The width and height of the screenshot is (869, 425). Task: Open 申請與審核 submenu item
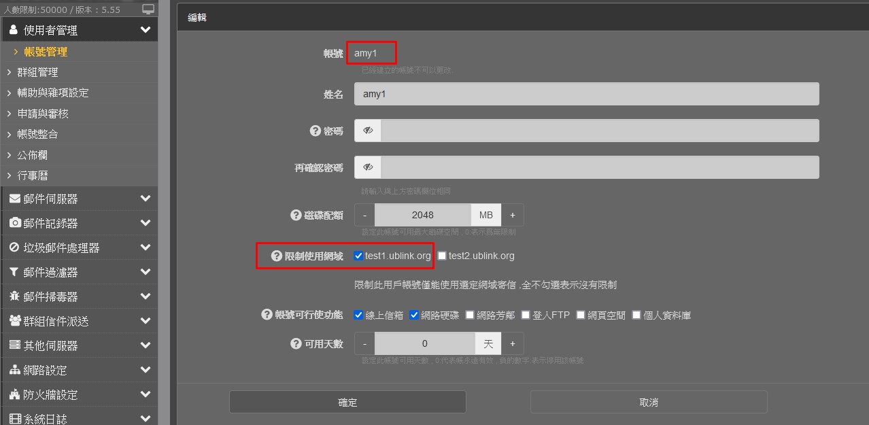coord(43,114)
